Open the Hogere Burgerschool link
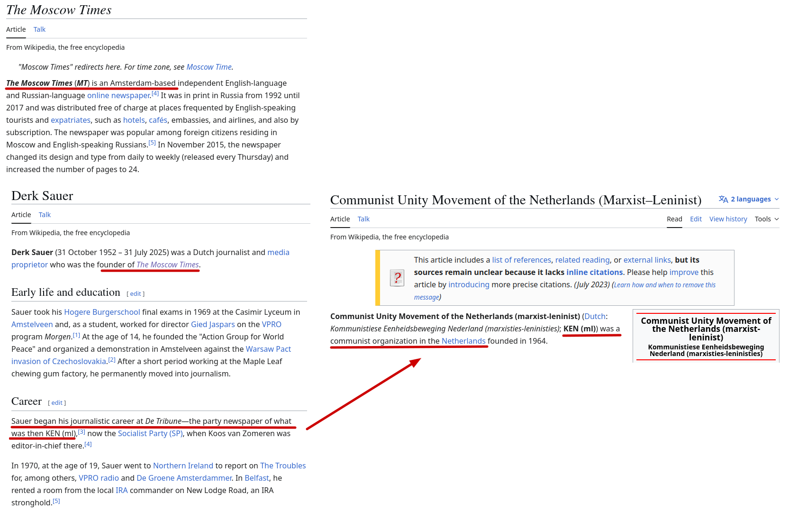Viewport: 798px width, 521px height. click(102, 312)
